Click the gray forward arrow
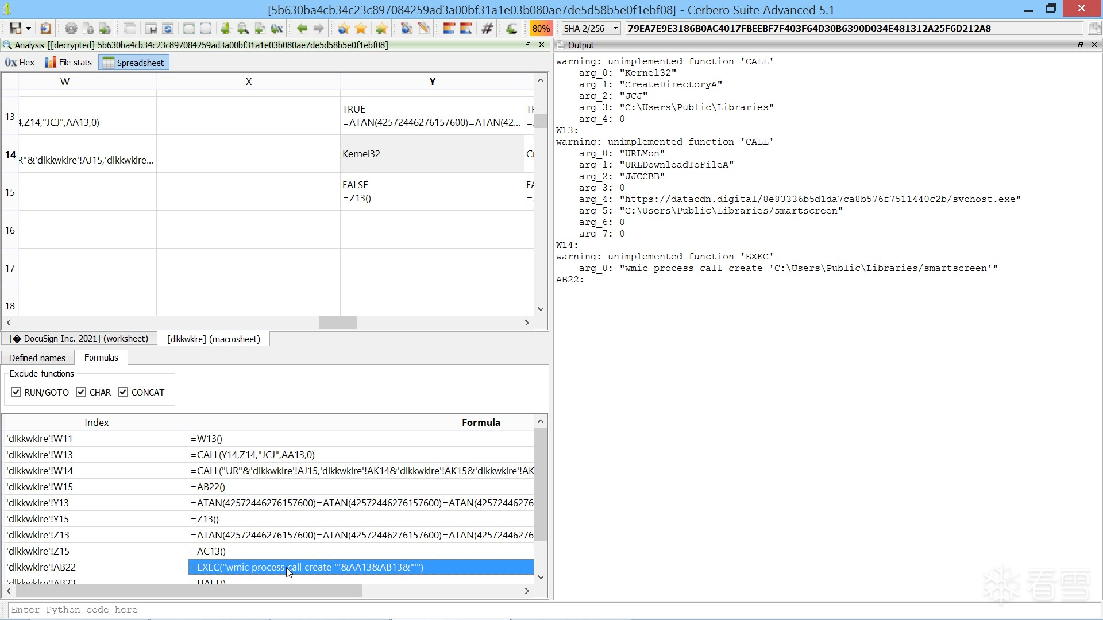This screenshot has height=620, width=1103. [x=319, y=28]
